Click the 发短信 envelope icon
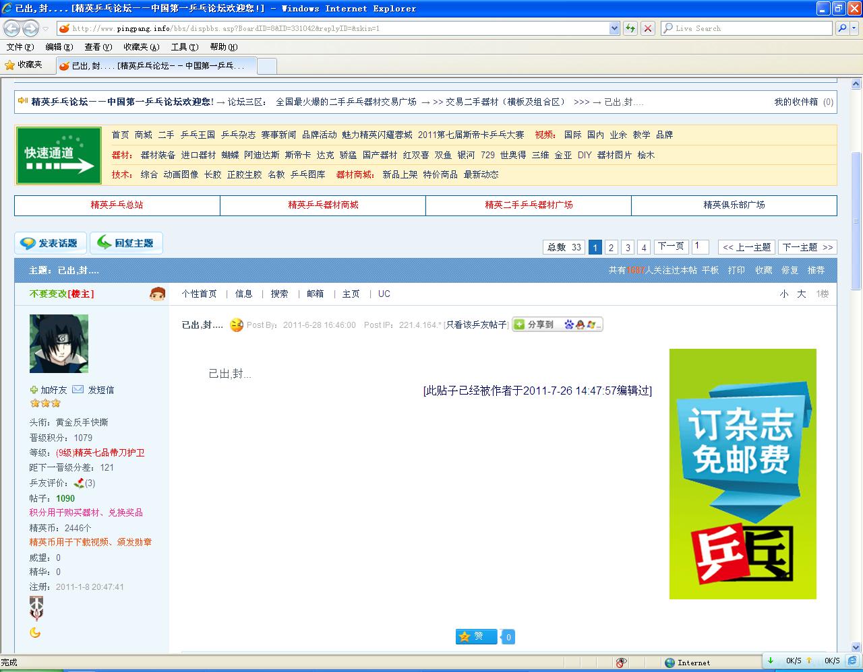The height and width of the screenshot is (672, 863). [x=78, y=389]
